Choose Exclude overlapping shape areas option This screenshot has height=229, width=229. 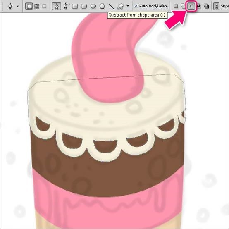point(206,6)
